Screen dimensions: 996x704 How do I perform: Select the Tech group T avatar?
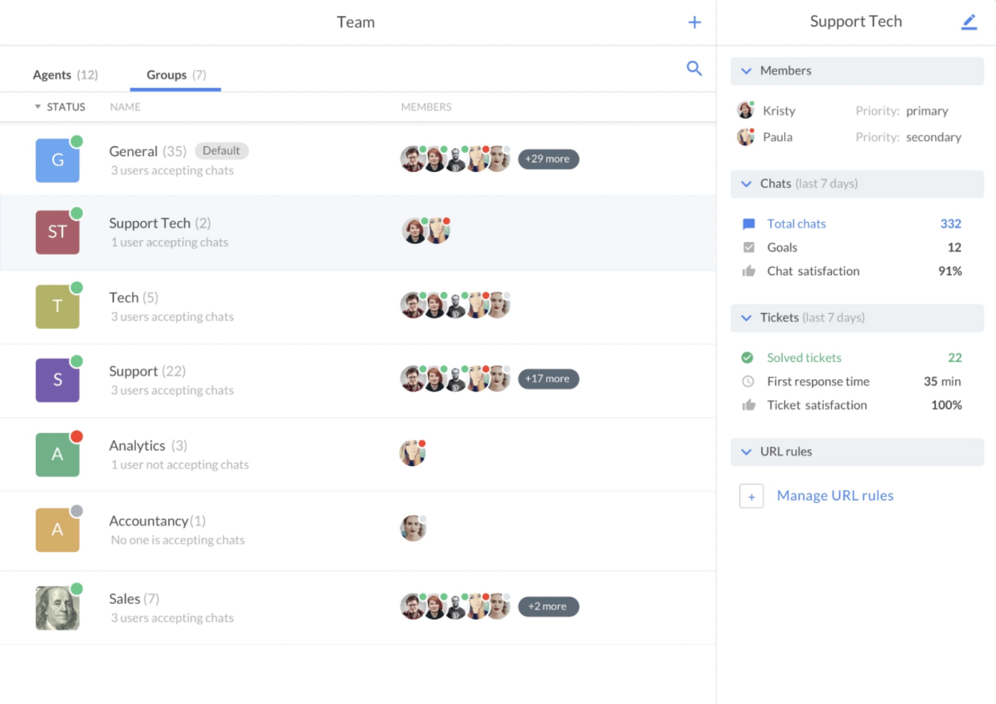click(57, 306)
